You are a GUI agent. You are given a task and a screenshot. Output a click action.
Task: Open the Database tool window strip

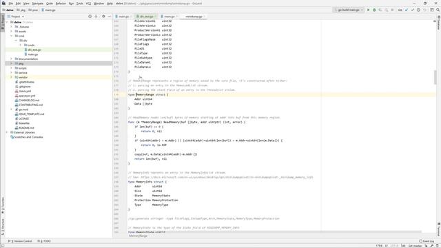click(438, 23)
